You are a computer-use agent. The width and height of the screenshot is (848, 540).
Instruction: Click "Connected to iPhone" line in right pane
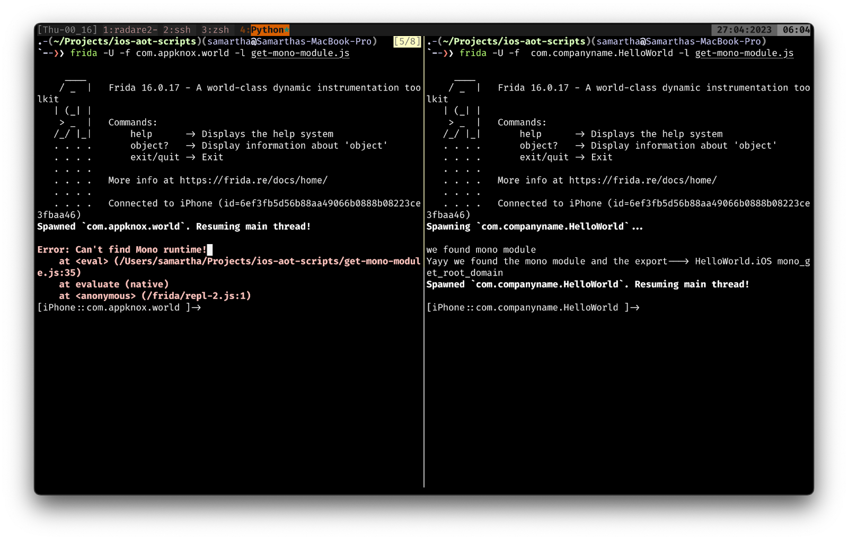click(618, 209)
